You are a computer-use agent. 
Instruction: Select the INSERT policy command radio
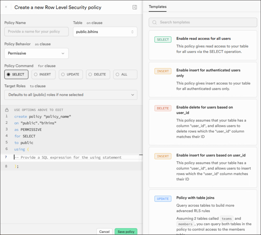point(43,74)
